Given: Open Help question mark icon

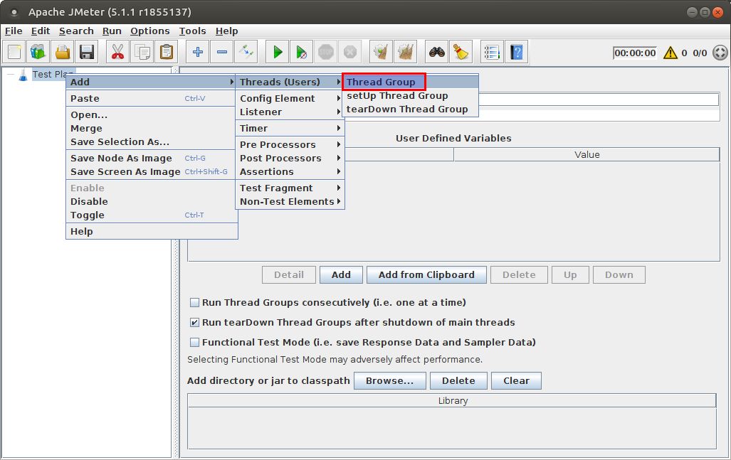Looking at the screenshot, I should pyautogui.click(x=517, y=52).
